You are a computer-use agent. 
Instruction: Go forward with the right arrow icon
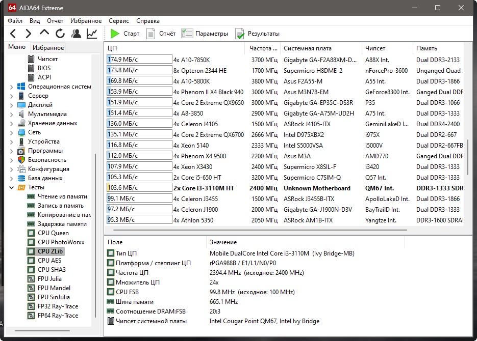click(x=28, y=34)
